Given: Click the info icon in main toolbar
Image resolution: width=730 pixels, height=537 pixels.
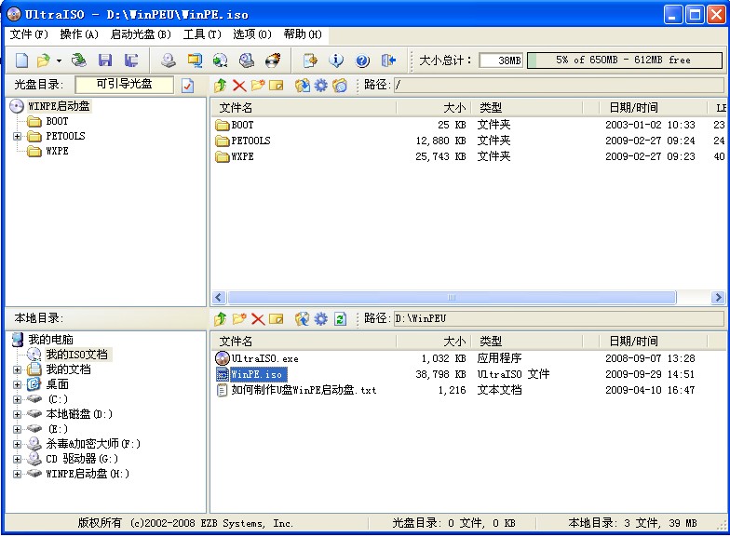Looking at the screenshot, I should [x=336, y=60].
